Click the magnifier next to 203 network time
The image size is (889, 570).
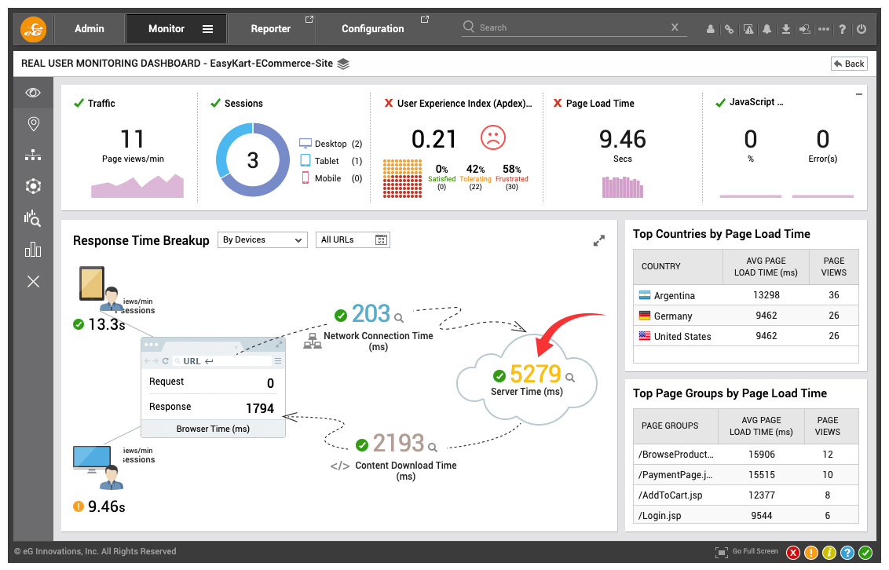point(399,318)
